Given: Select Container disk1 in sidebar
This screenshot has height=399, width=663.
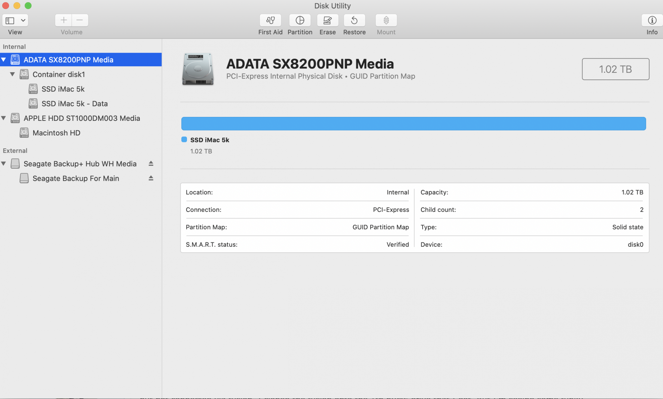Looking at the screenshot, I should tap(81, 74).
